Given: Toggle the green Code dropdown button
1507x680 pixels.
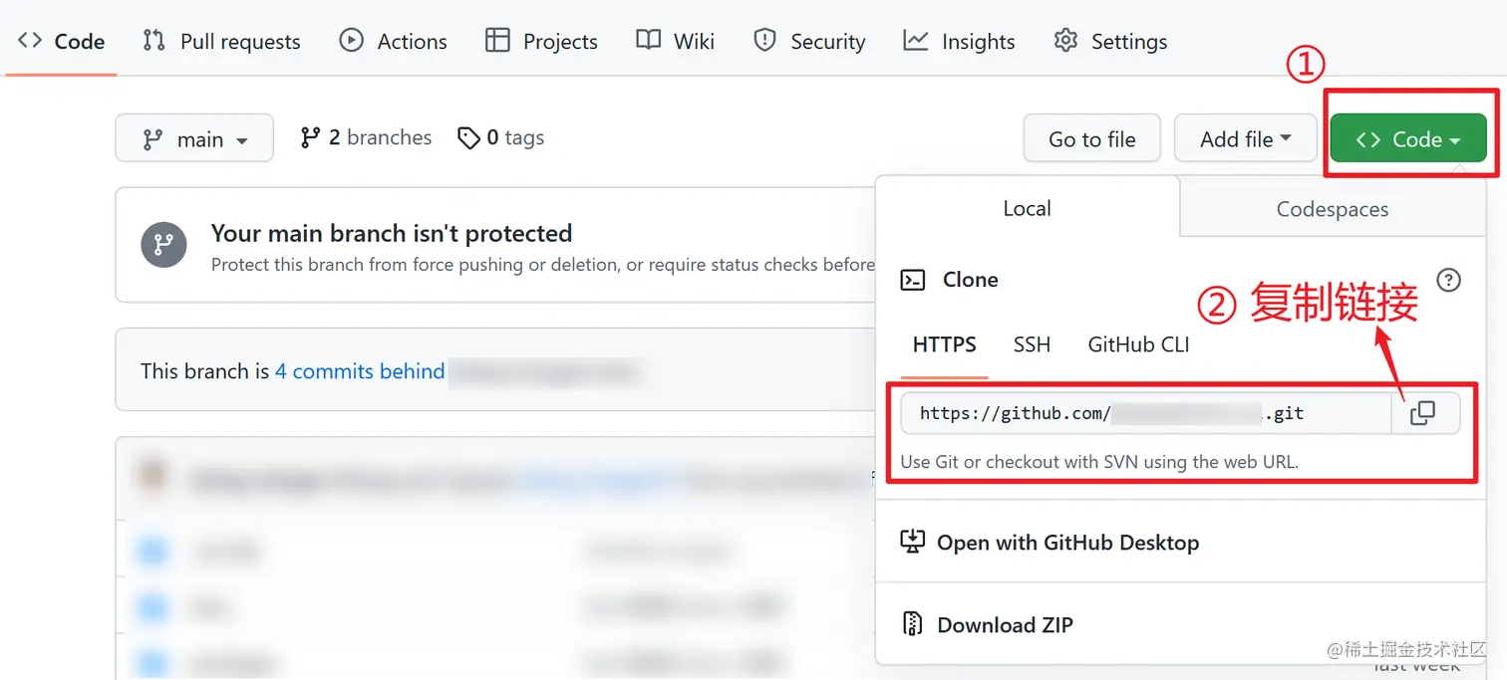Looking at the screenshot, I should [1408, 138].
